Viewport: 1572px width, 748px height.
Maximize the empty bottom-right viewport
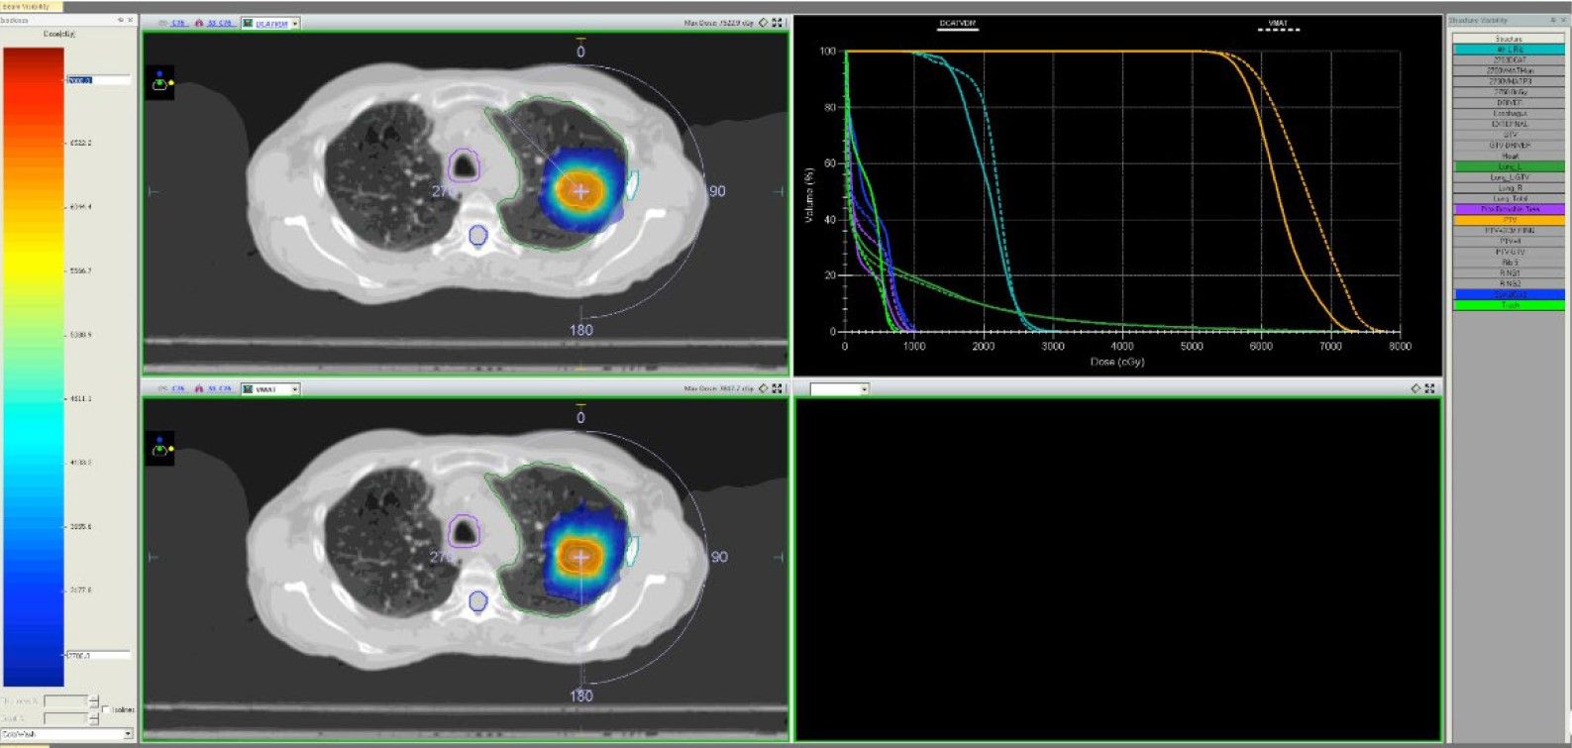(1429, 388)
